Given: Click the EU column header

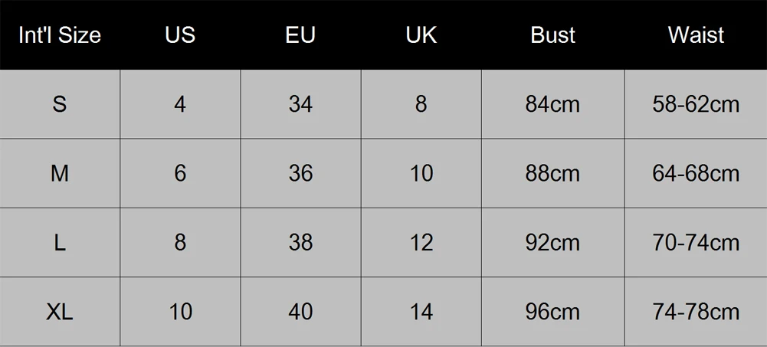Looking at the screenshot, I should 300,35.
